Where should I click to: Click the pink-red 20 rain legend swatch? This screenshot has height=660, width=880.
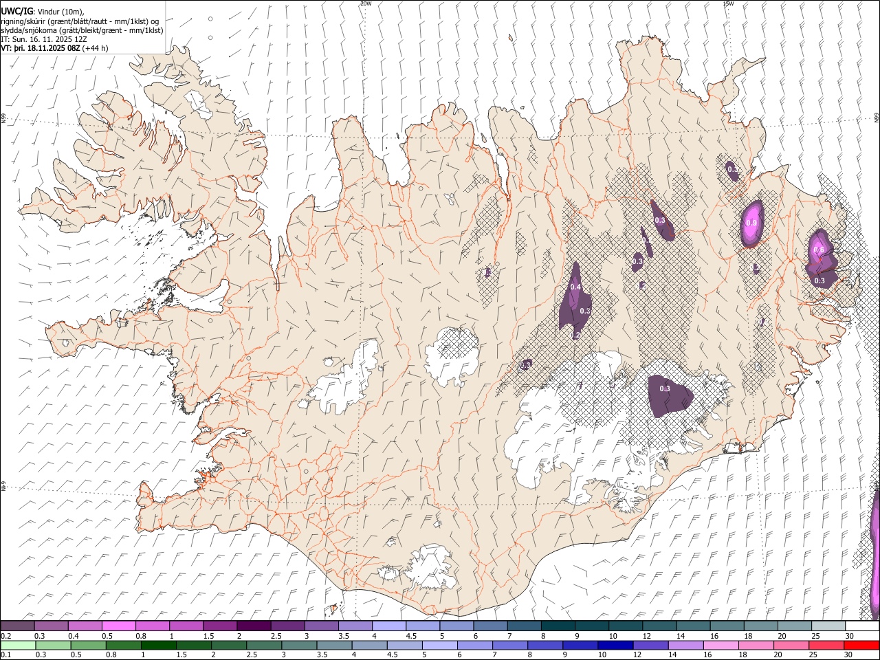coord(791,645)
